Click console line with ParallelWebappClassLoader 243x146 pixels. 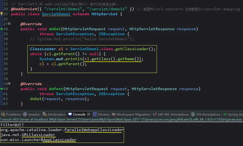click(x=62, y=130)
